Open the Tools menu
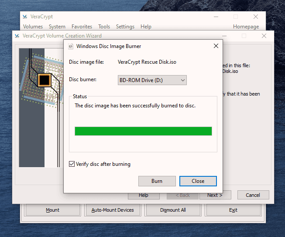This screenshot has height=237, width=285. [x=104, y=27]
